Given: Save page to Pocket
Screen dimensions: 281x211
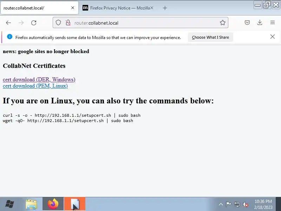Looking at the screenshot, I should [x=247, y=23].
